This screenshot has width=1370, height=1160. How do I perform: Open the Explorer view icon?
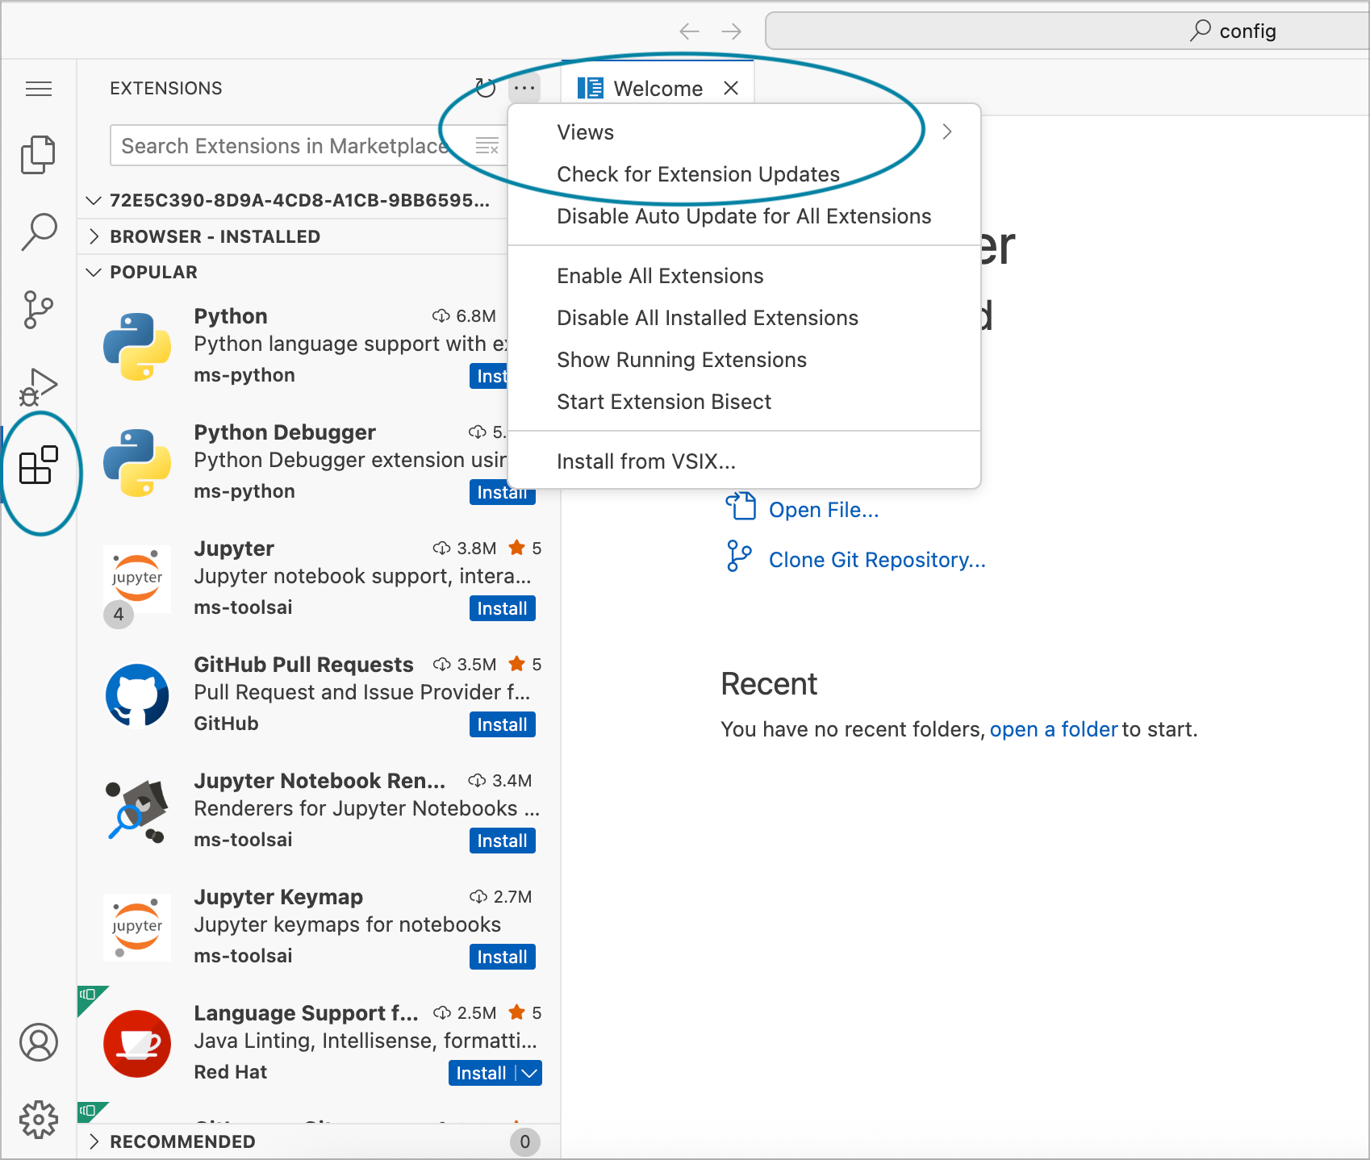(x=39, y=154)
